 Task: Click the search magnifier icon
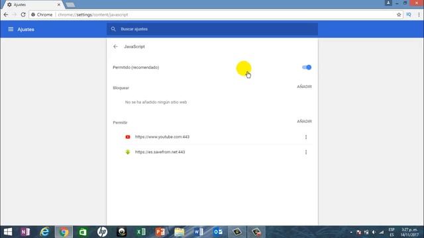(113, 29)
